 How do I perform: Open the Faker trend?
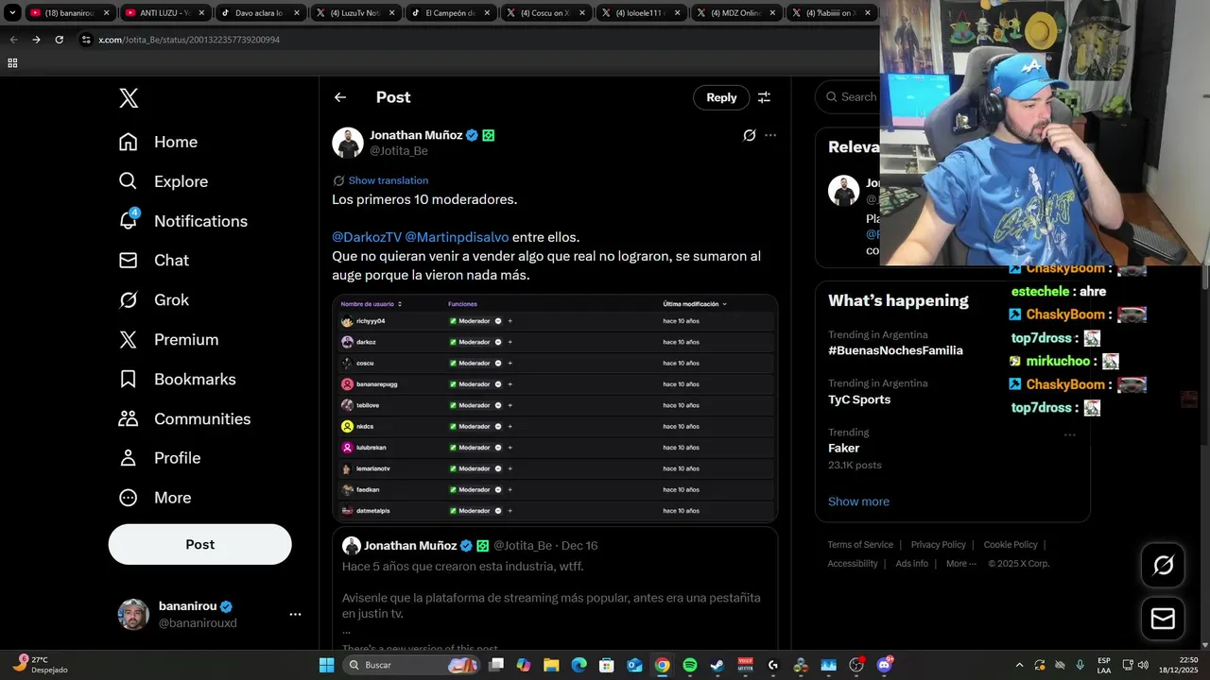coord(844,449)
